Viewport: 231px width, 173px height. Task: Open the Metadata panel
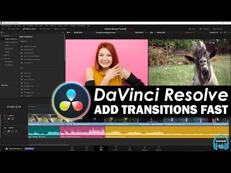[205, 29]
